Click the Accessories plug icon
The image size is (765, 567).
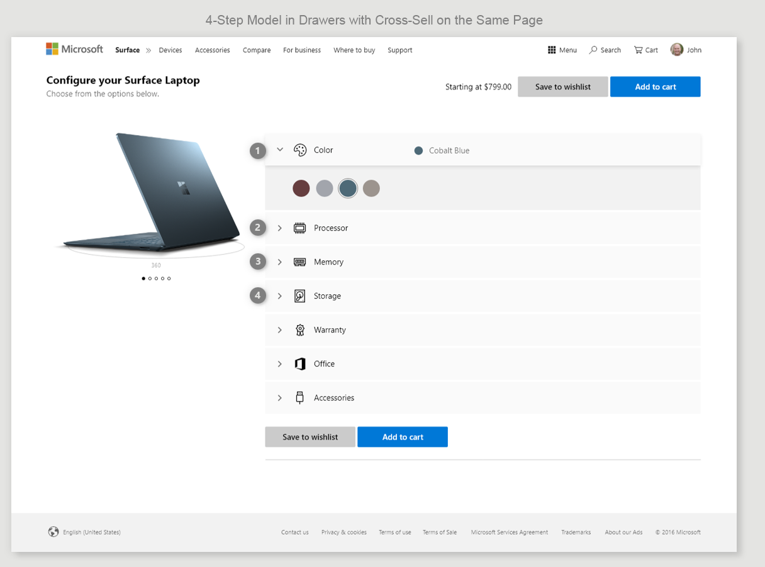300,398
